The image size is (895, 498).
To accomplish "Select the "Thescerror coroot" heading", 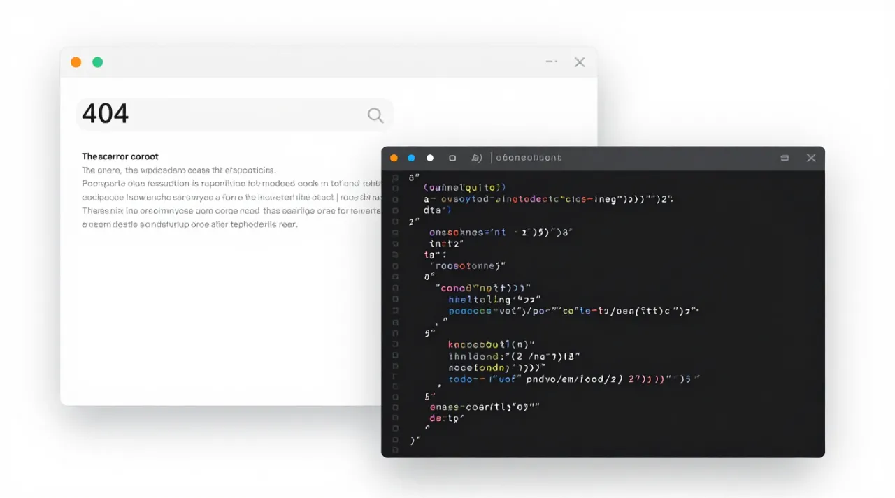I will click(x=120, y=156).
